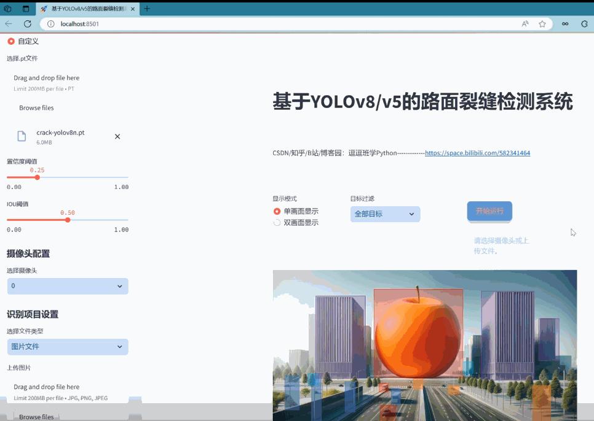Go back using the browser back arrow
This screenshot has width=594, height=421.
(9, 24)
